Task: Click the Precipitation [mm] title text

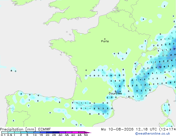Action: point(18,129)
